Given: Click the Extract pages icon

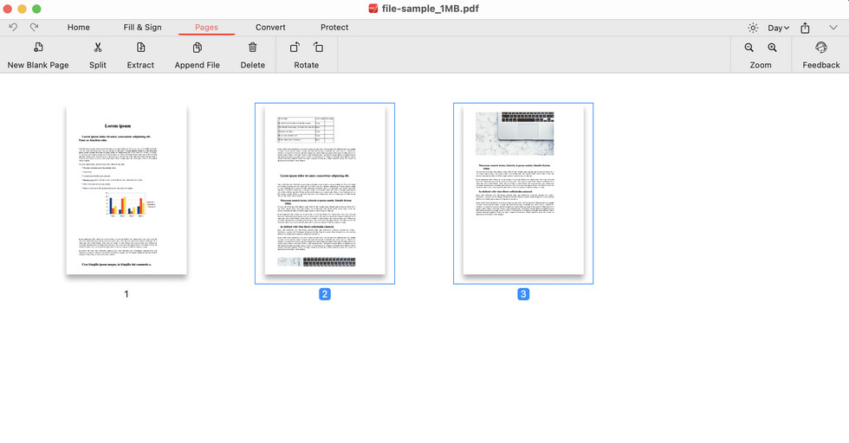Looking at the screenshot, I should click(x=140, y=48).
